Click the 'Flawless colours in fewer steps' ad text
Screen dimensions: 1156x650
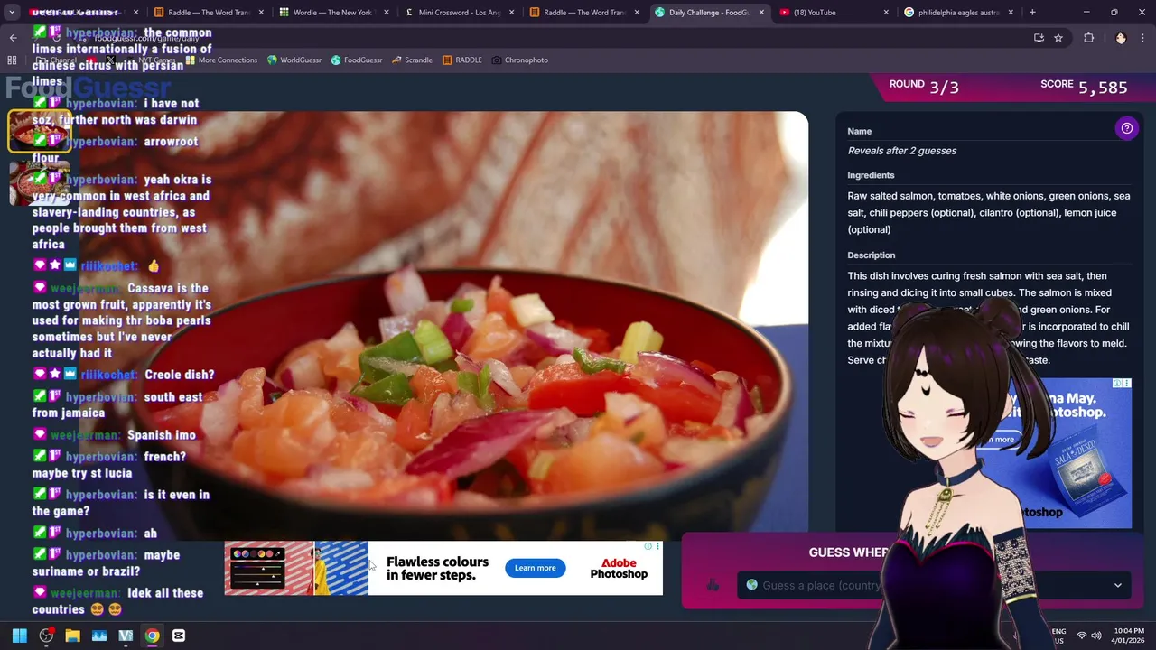coord(437,568)
